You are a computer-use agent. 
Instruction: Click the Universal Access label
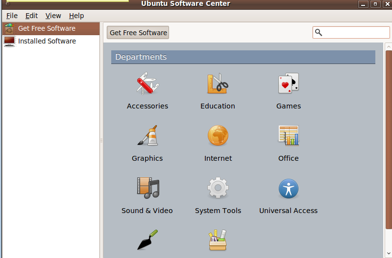[x=289, y=211]
